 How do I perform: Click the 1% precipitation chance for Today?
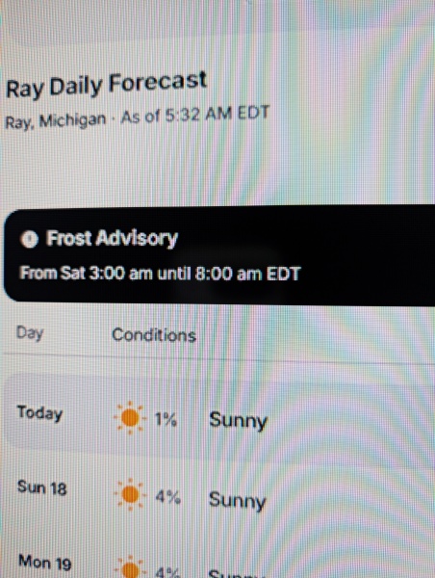tap(166, 419)
